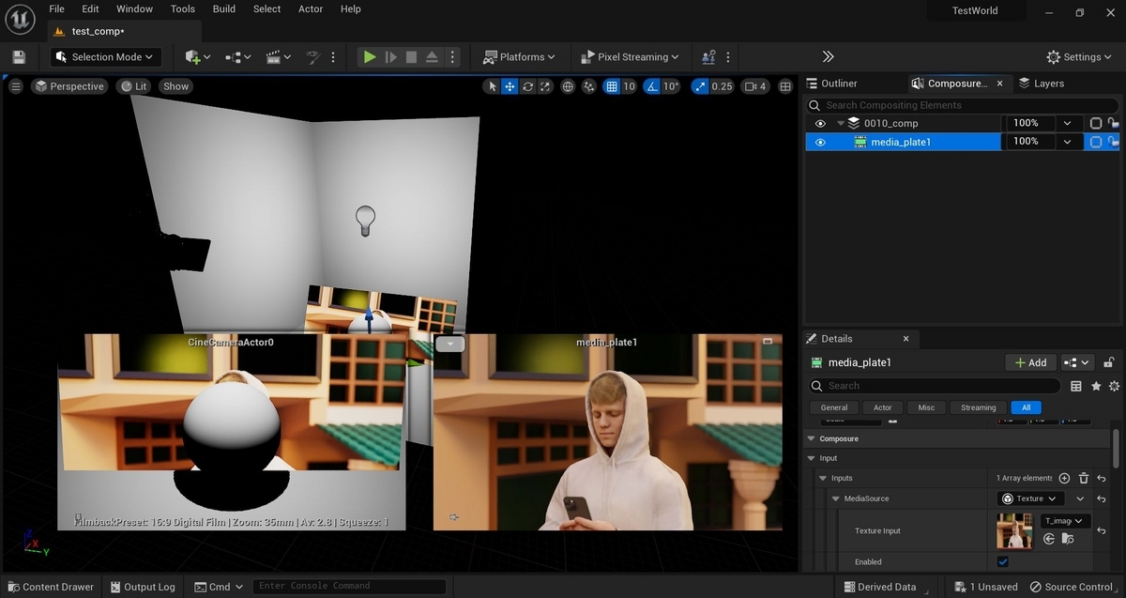
Task: Empty the Inputs array with the trash icon
Action: click(x=1083, y=478)
